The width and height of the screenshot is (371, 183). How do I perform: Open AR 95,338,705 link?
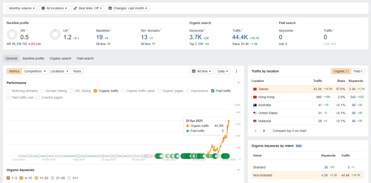pyautogui.click(x=19, y=44)
